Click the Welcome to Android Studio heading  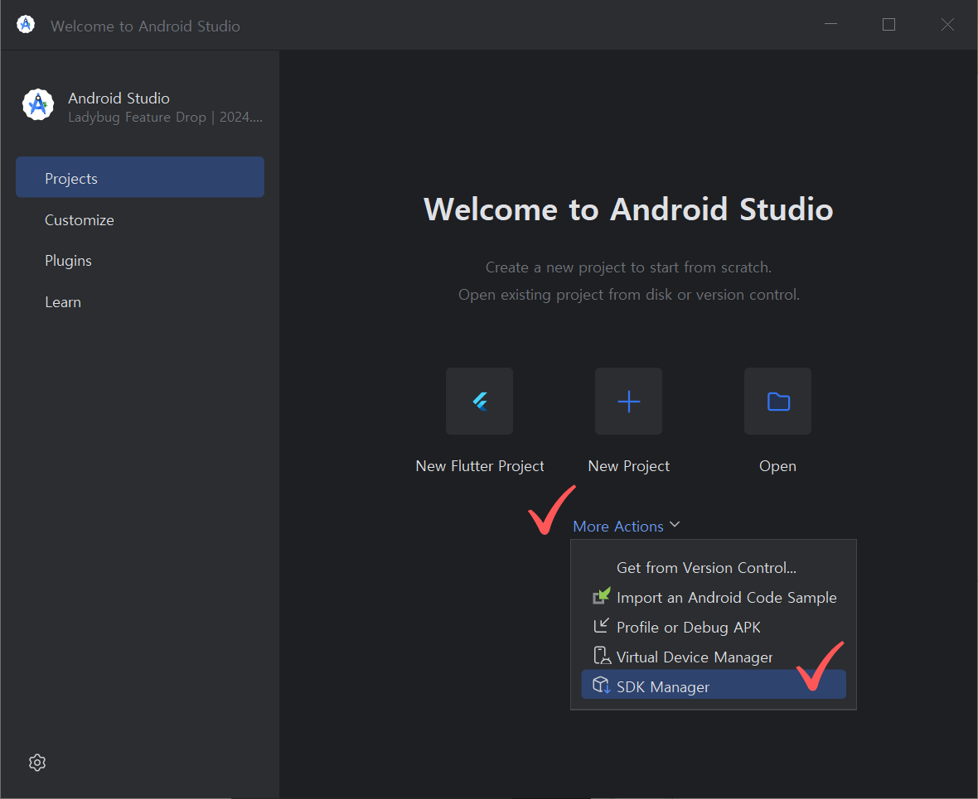[628, 209]
